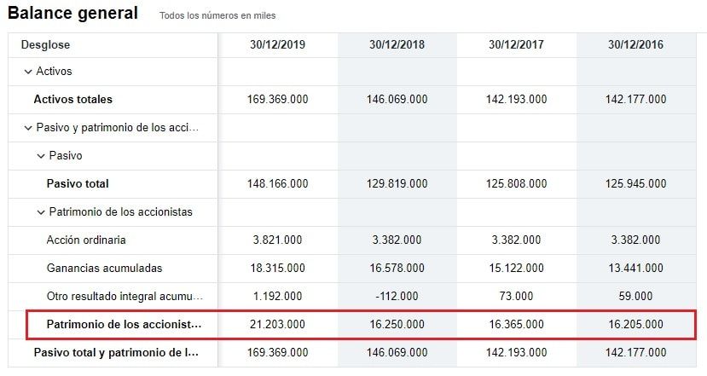
Task: Collapse Pasivo y patrimonio de los accionistas chevron
Action: coord(28,128)
